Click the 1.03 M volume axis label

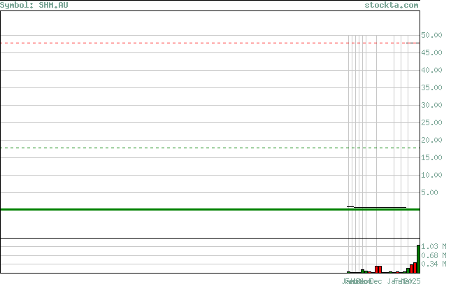[x=434, y=246]
